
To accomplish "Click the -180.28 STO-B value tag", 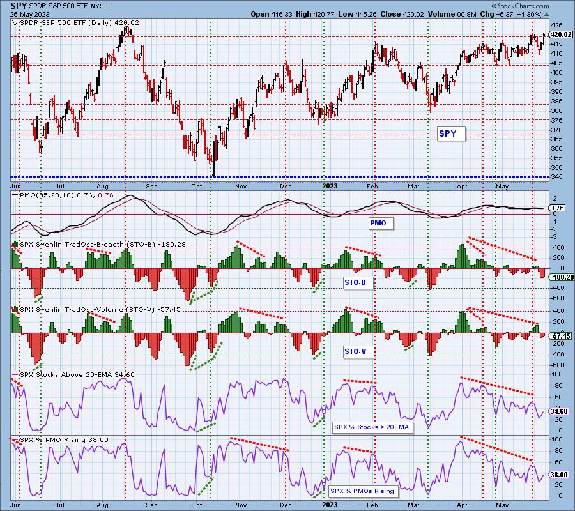I will pyautogui.click(x=562, y=277).
